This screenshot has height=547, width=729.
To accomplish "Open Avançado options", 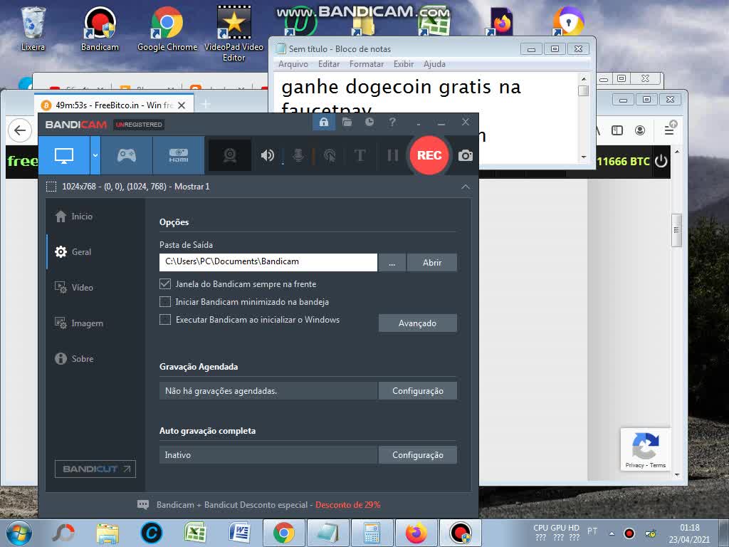I will point(417,323).
